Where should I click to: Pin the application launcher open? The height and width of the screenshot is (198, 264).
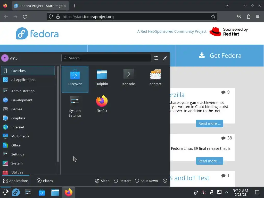[165, 58]
